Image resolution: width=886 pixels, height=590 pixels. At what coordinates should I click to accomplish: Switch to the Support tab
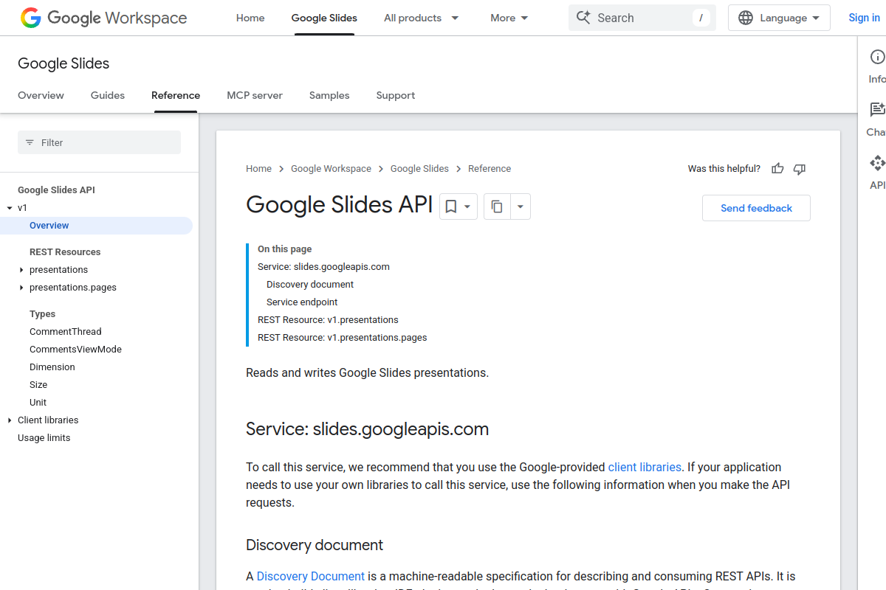tap(396, 95)
